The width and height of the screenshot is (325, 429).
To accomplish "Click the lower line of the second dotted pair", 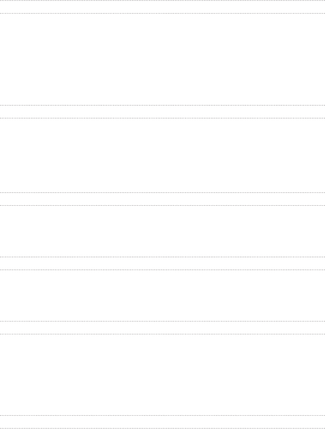I will click(163, 118).
